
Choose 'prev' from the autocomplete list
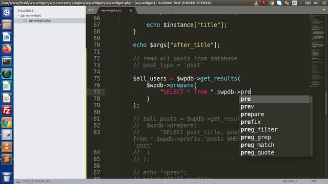[275, 107]
